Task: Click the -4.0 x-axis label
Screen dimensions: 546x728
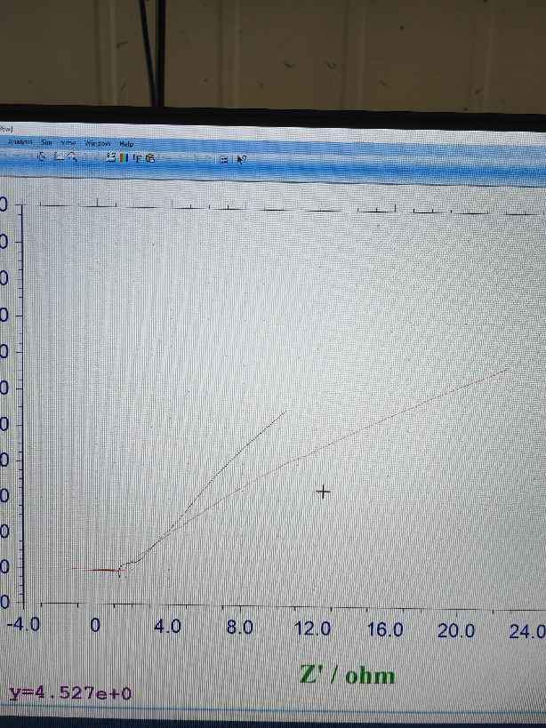Action: (23, 625)
